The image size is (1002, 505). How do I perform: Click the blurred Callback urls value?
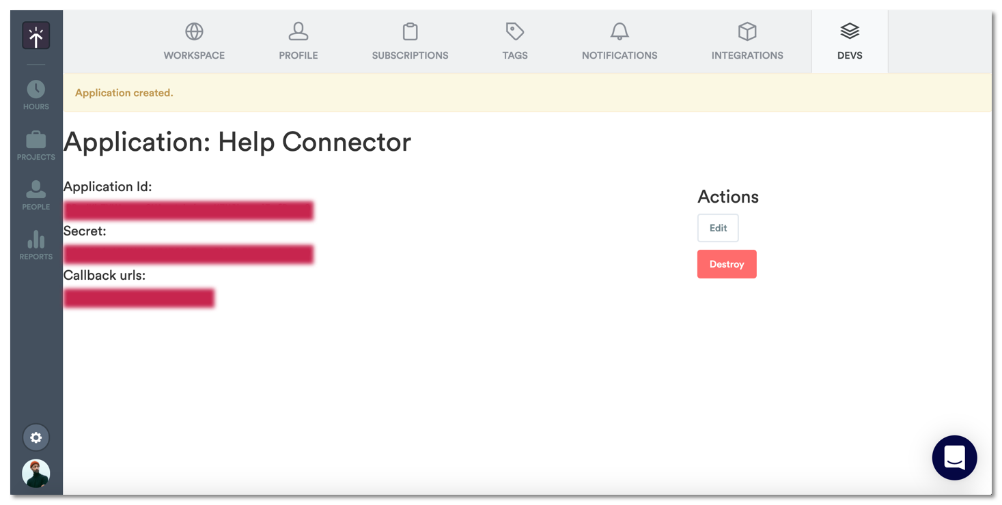pyautogui.click(x=139, y=298)
